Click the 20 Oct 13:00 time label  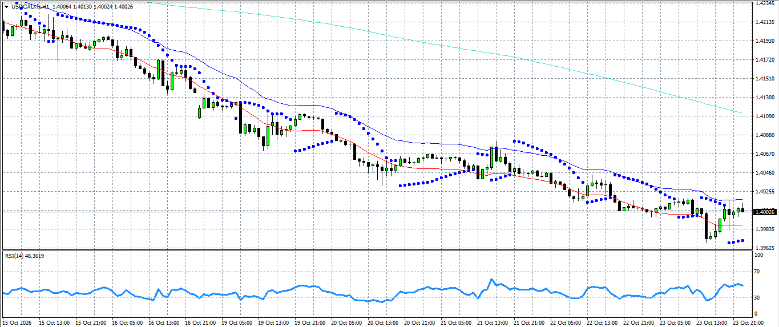click(383, 322)
